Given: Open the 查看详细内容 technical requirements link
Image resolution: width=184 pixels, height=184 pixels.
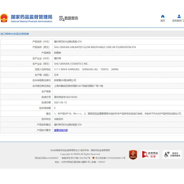Looking at the screenshot, I should point(61,130).
